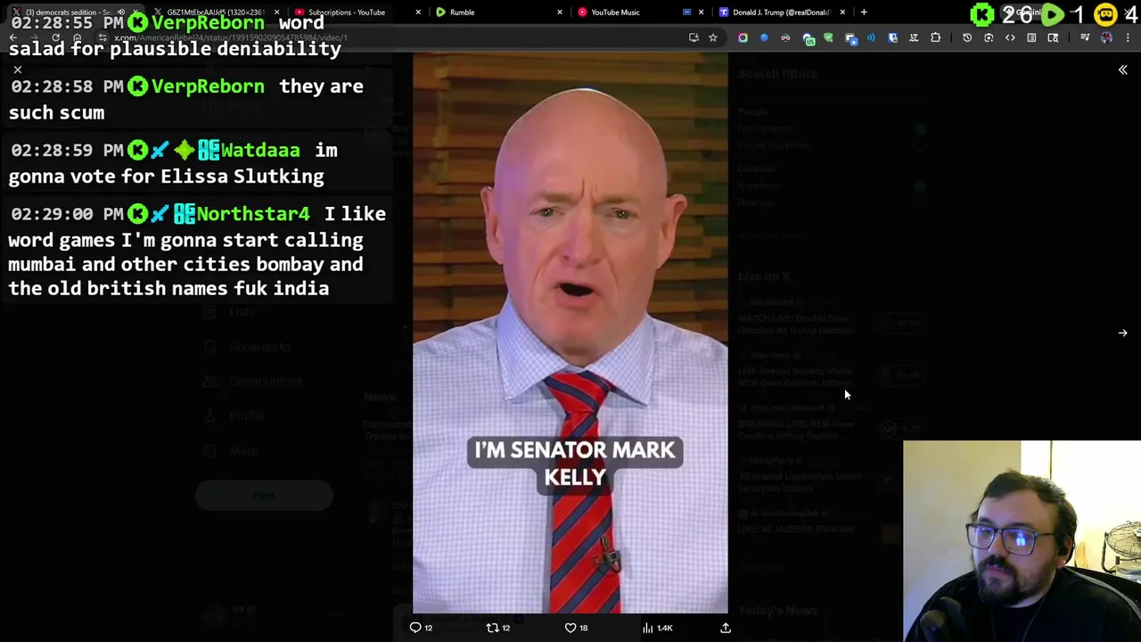Click the install app icon in address bar
The image size is (1141, 642).
pyautogui.click(x=694, y=37)
